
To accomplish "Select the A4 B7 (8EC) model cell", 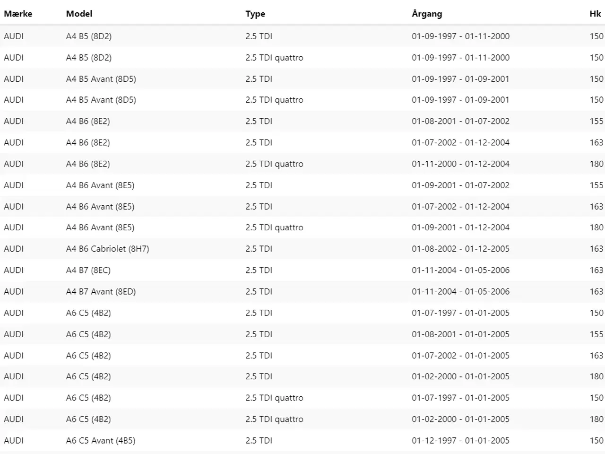I will [88, 270].
